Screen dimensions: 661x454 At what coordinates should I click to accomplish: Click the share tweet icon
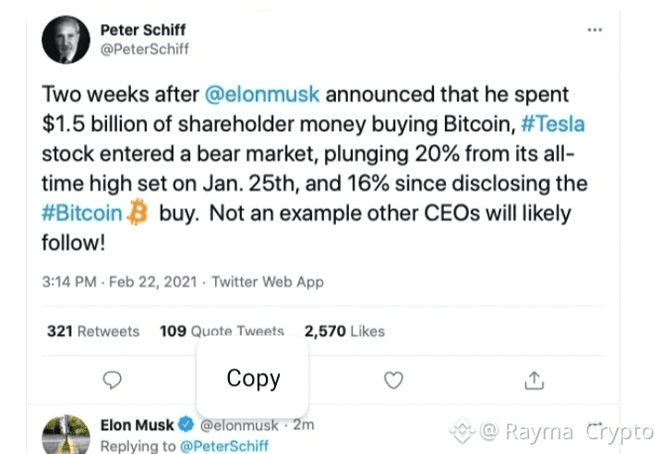[x=533, y=379]
